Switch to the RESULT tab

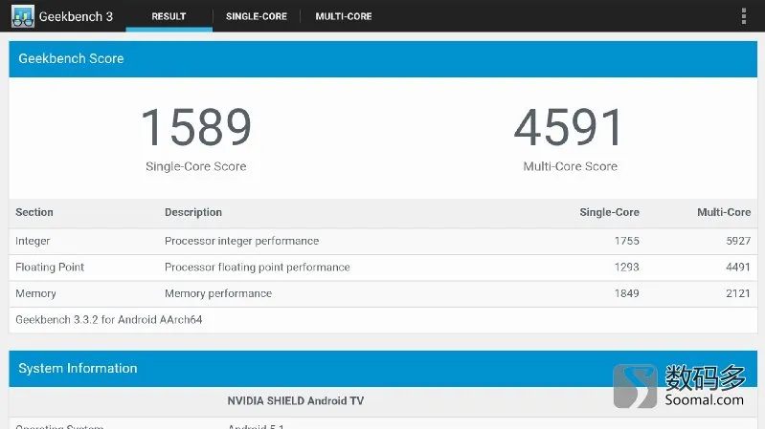[x=169, y=16]
